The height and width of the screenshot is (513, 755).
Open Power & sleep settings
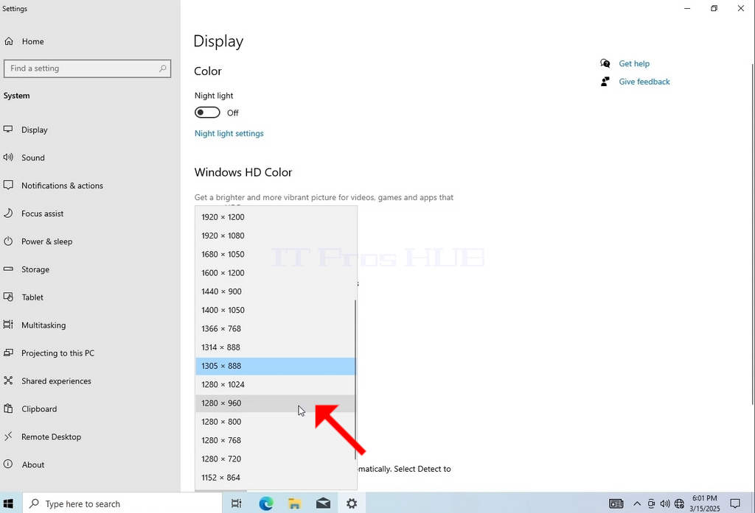click(46, 241)
